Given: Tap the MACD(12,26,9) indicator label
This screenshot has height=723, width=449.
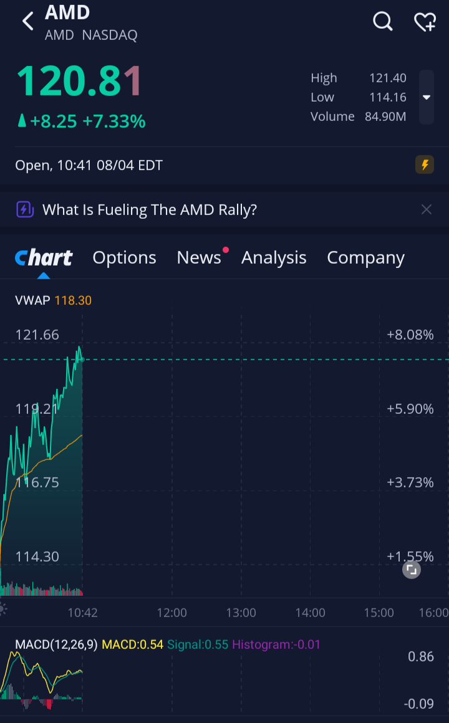Looking at the screenshot, I should point(56,644).
